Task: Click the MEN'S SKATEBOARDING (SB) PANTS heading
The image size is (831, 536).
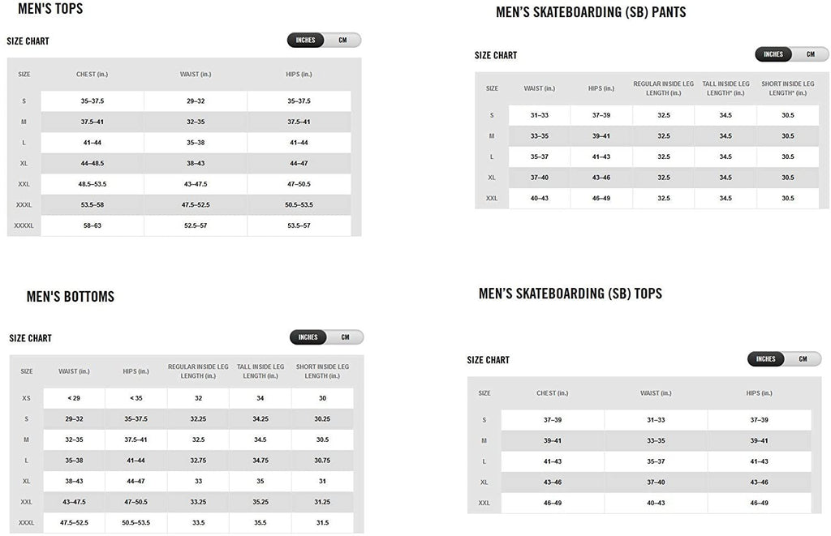Action: 590,11
